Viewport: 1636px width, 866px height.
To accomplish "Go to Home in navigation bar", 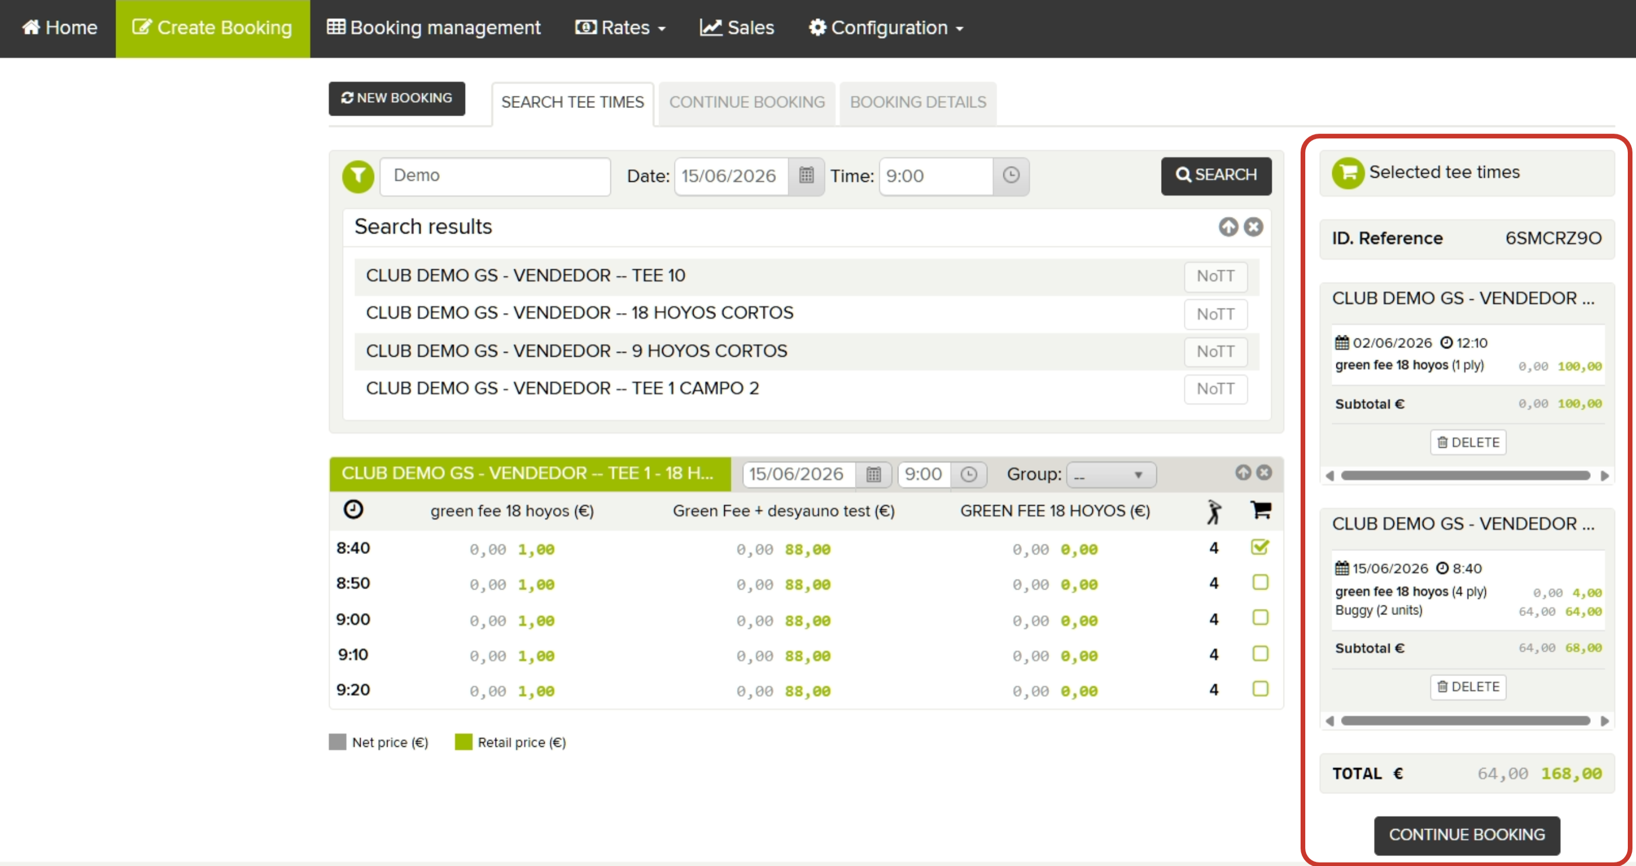I will pos(59,28).
